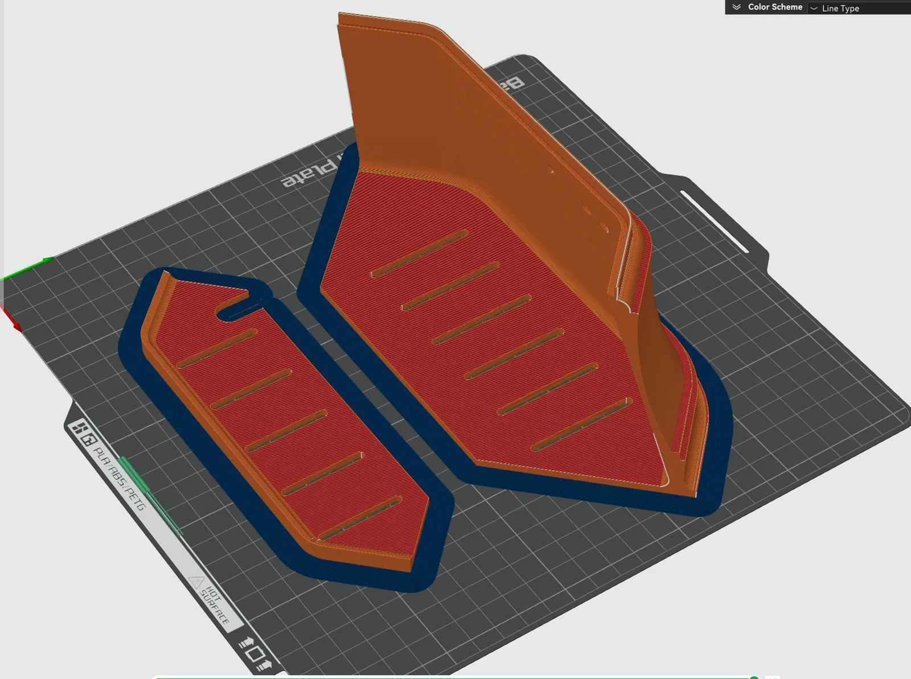Click the green layer slider handle at bottom

pyautogui.click(x=754, y=677)
